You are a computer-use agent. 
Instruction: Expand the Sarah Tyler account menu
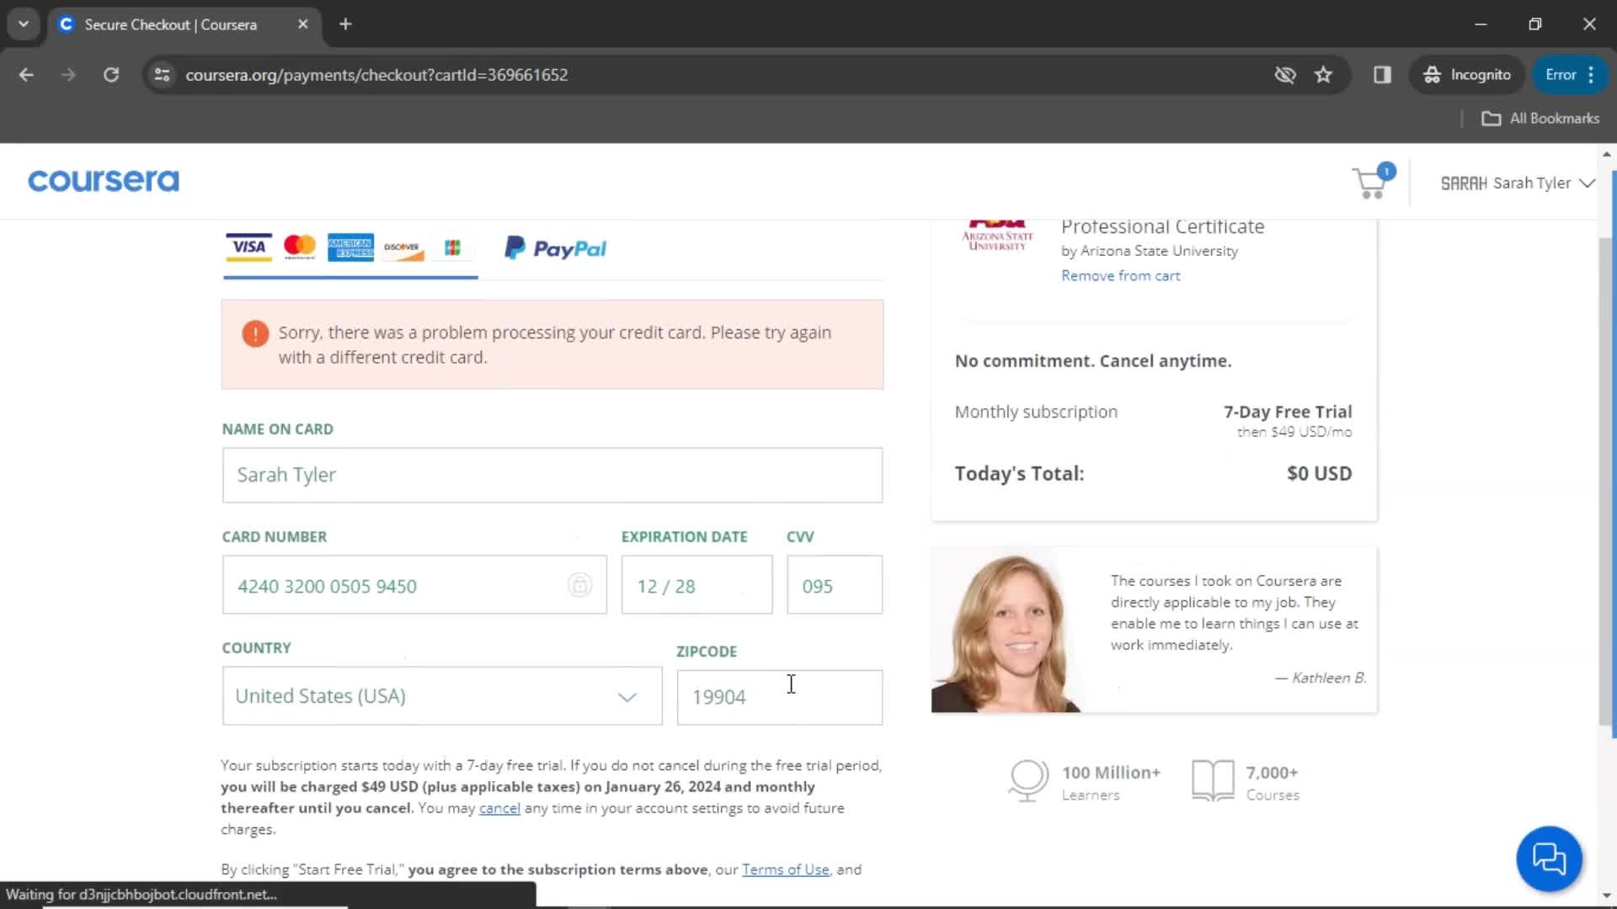click(1518, 183)
